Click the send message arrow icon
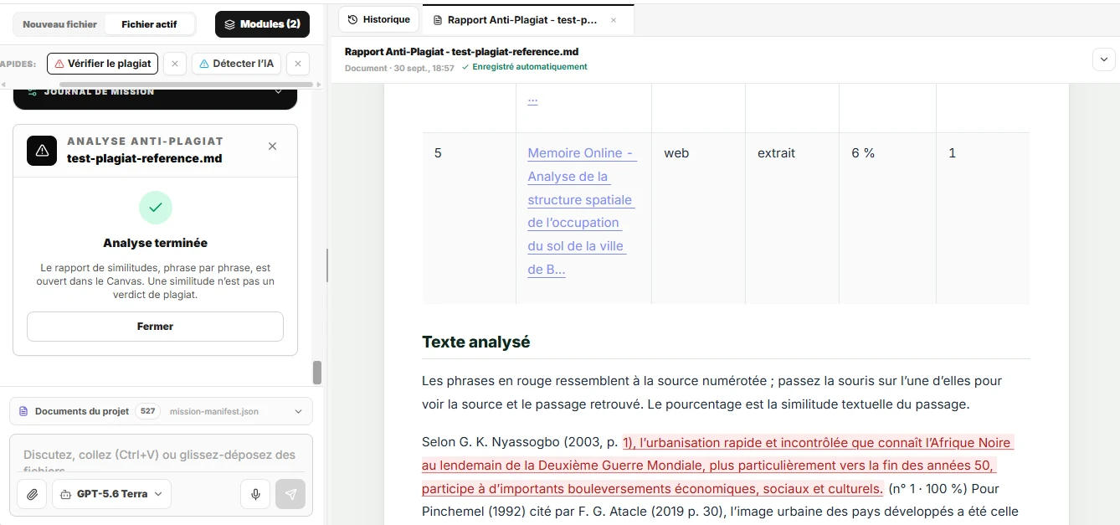The height and width of the screenshot is (525, 1120). [x=290, y=494]
